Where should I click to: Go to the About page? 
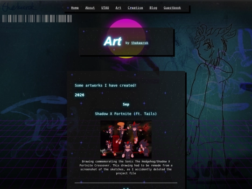(90, 8)
